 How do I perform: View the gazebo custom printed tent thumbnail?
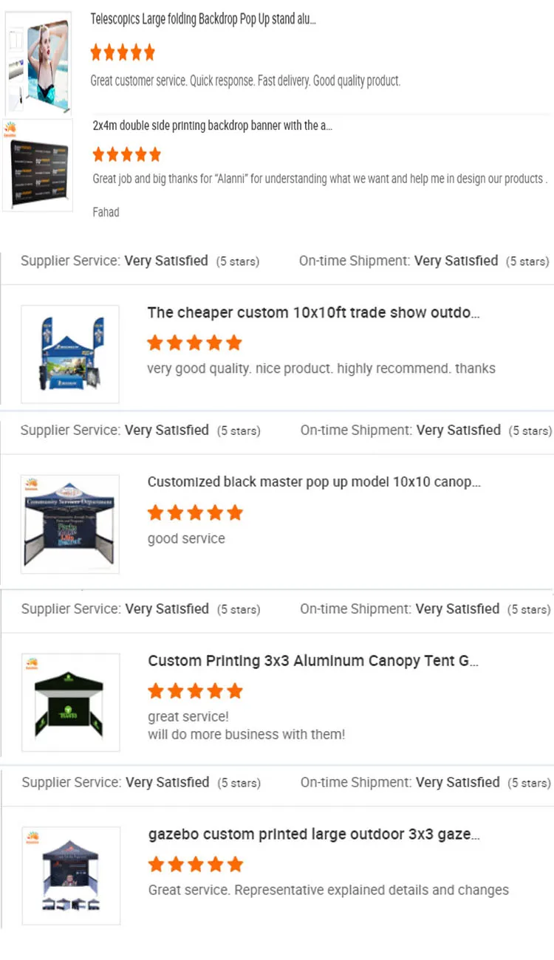pyautogui.click(x=71, y=876)
